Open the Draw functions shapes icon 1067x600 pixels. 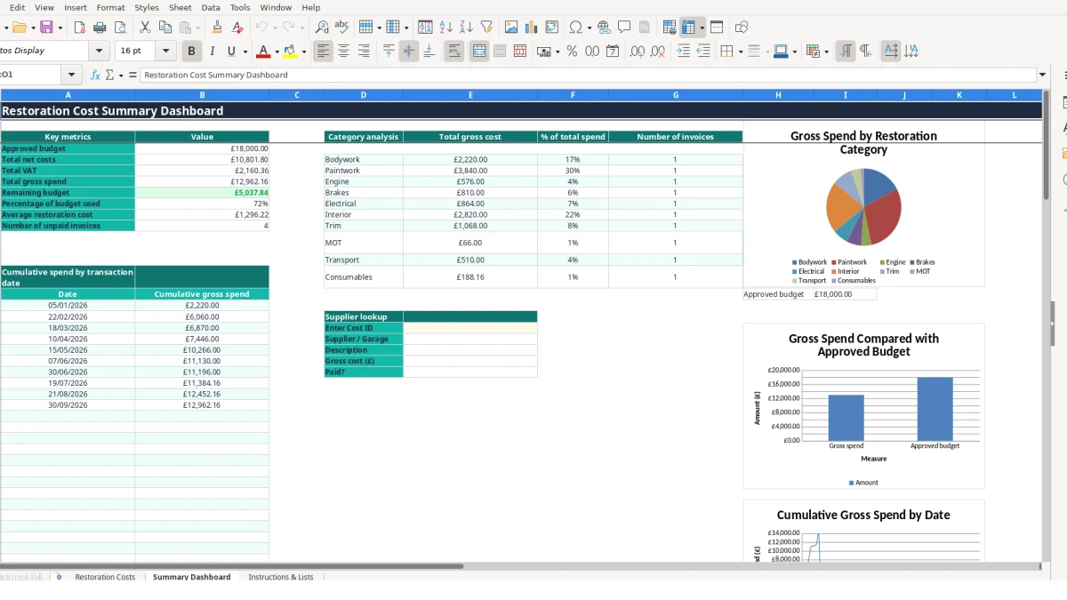742,28
